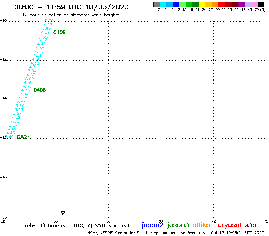269x236 pixels.
Task: Click the 4.43 wave height value
Action: (x=11, y=133)
